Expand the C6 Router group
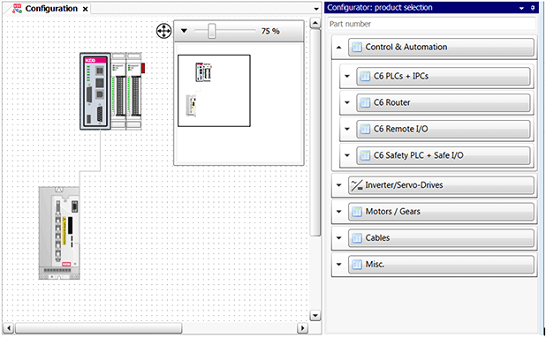Image resolution: width=546 pixels, height=337 pixels. [x=347, y=102]
